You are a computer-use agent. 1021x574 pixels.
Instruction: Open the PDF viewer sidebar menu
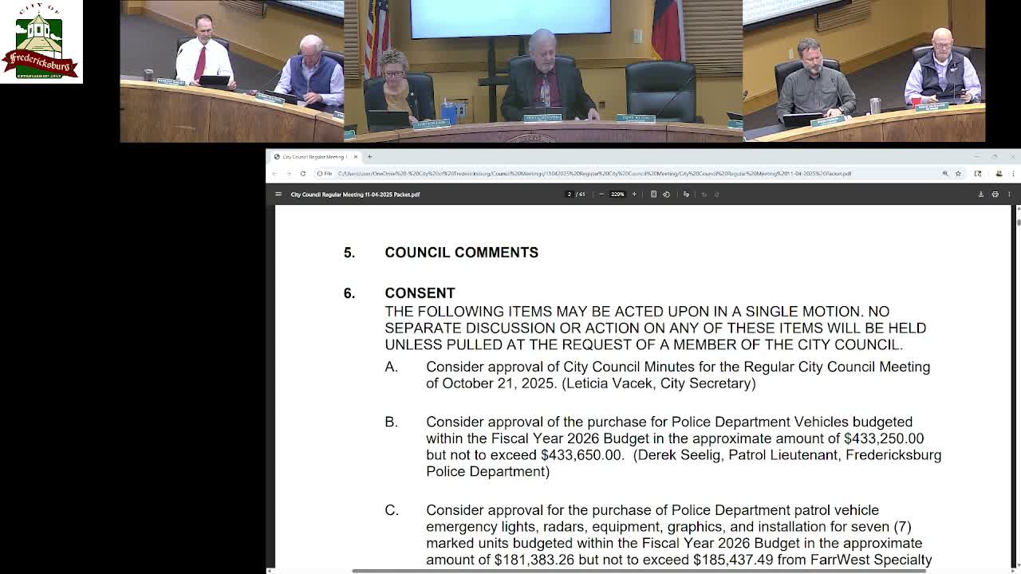click(x=278, y=194)
